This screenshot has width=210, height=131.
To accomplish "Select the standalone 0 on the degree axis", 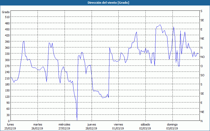I will coord(9,121).
